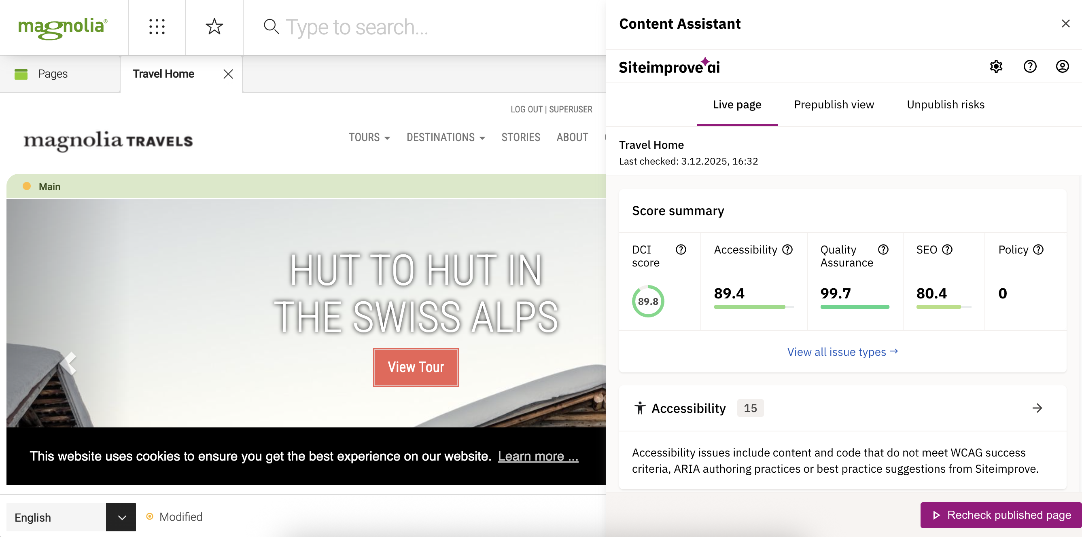Click the DCI score help icon
The image size is (1082, 537).
[681, 249]
